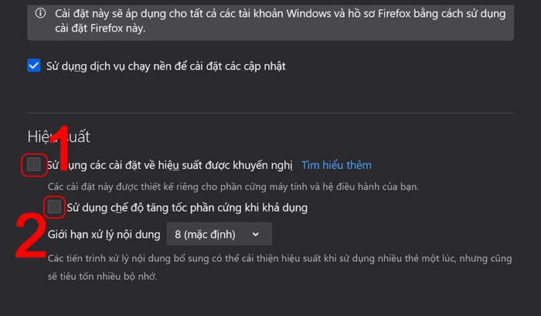Uncheck the background service updates checkbox
Viewport: 541px width, 316px height.
pos(34,66)
